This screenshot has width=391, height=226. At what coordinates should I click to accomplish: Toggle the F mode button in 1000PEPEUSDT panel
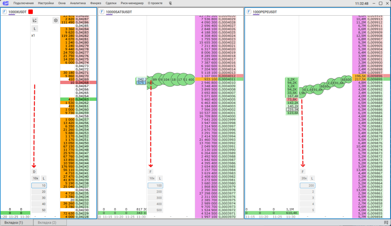tap(303, 172)
